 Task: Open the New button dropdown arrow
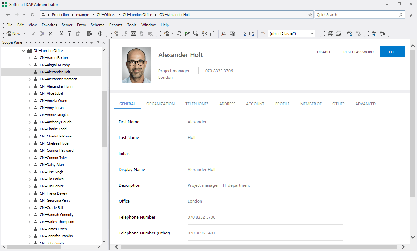pos(24,34)
